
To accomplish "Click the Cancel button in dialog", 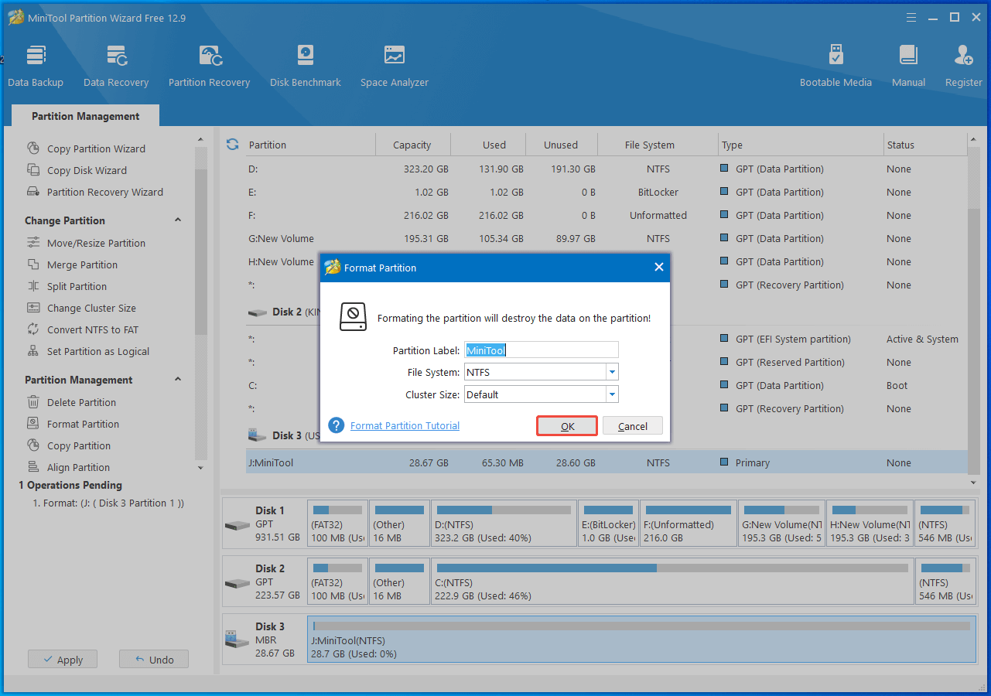I will coord(632,426).
